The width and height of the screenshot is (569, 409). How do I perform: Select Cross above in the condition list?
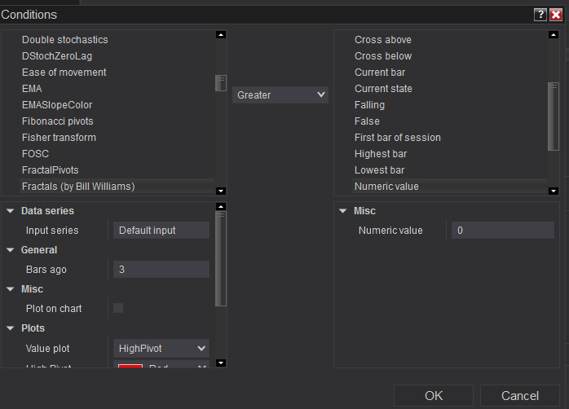click(383, 40)
